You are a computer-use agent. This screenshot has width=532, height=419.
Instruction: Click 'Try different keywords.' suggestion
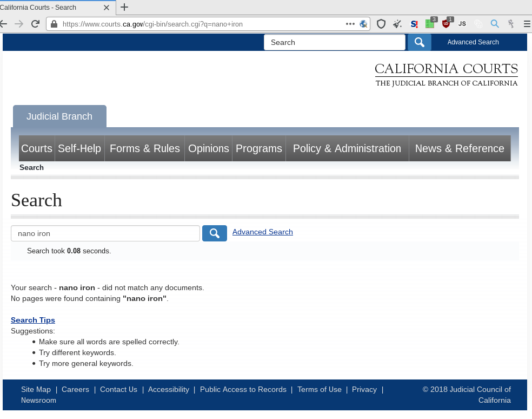[77, 353]
